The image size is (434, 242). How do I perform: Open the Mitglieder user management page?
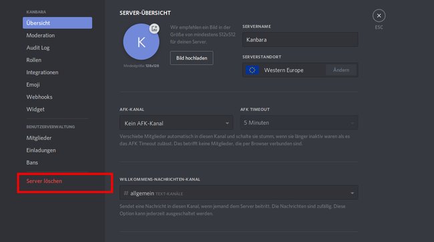tap(39, 138)
